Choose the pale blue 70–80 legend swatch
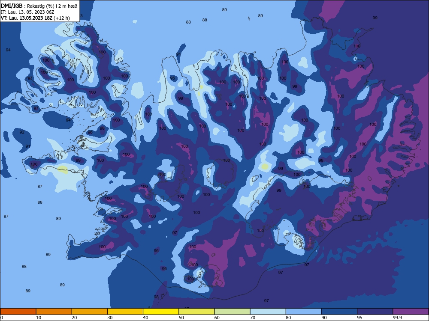The width and height of the screenshot is (429, 321). pyautogui.click(x=268, y=312)
